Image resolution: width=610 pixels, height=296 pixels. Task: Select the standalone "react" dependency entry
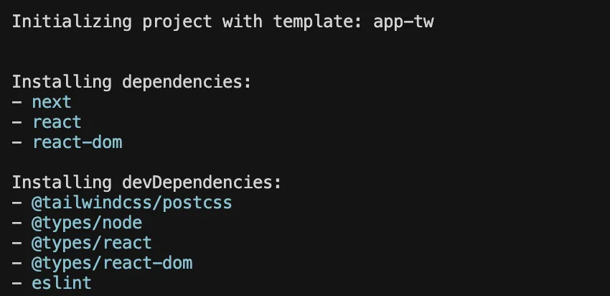[x=57, y=122]
